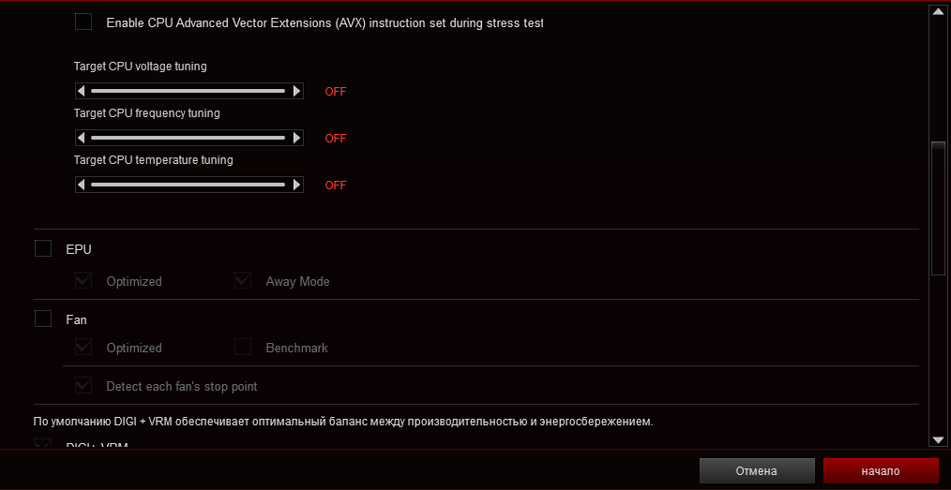The image size is (951, 490).
Task: Enable AVX instruction set checkbox
Action: point(83,22)
